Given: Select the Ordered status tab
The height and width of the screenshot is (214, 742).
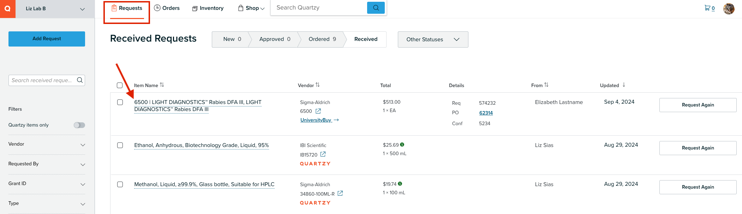Looking at the screenshot, I should coord(322,39).
